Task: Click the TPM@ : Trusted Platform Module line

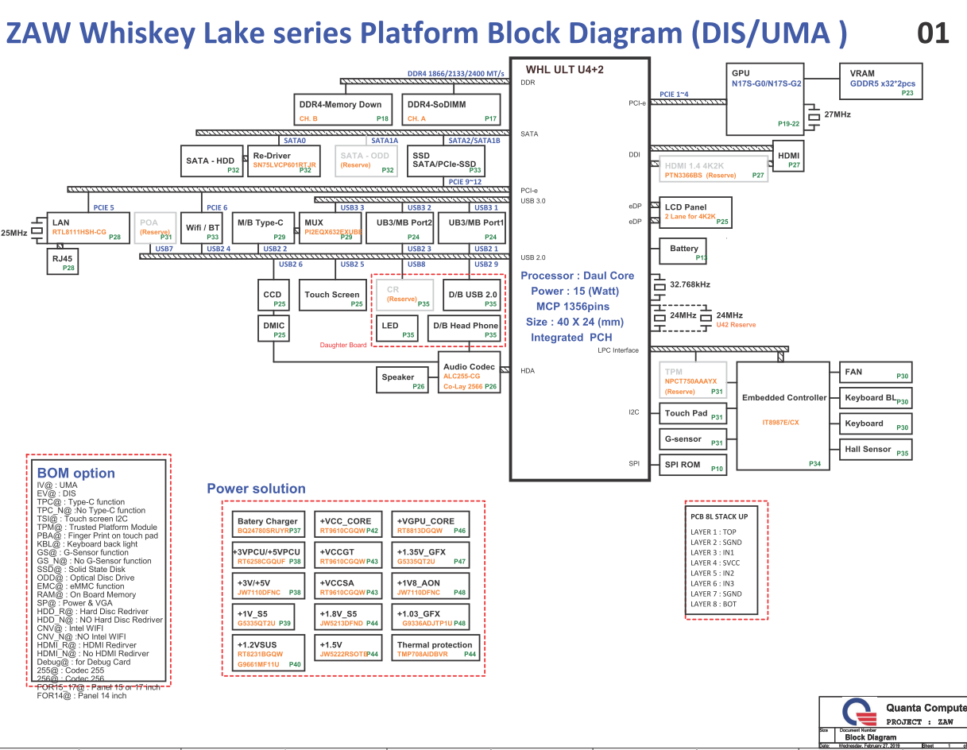Action: [97, 528]
